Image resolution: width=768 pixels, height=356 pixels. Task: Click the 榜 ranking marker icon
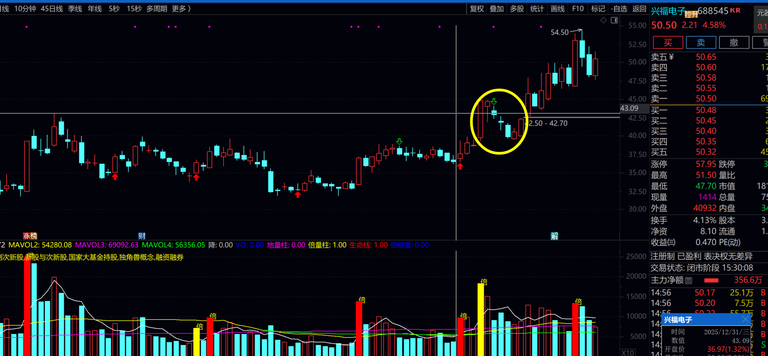[34, 236]
